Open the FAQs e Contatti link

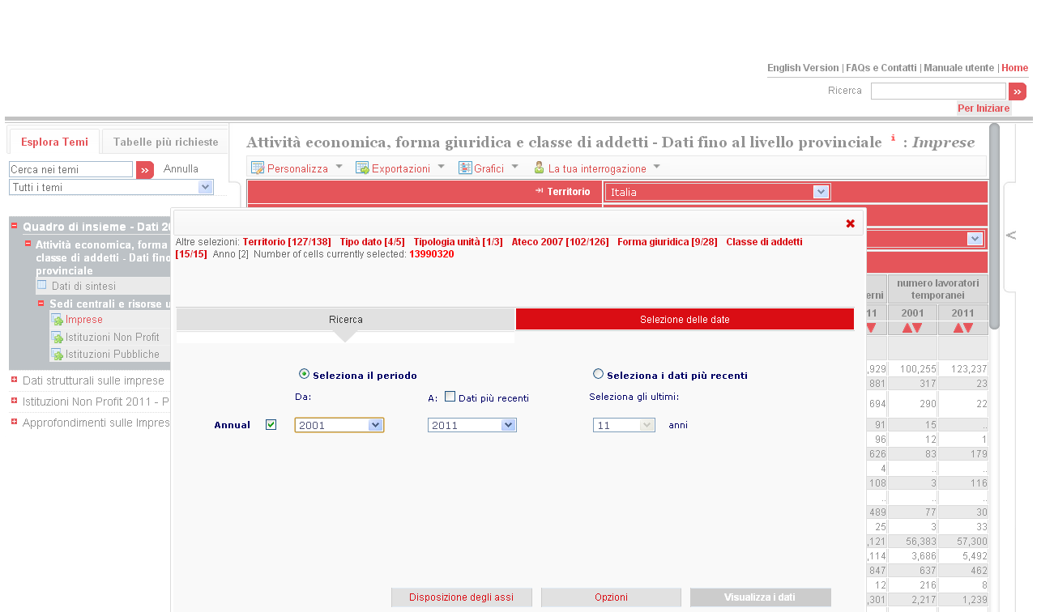click(x=881, y=68)
